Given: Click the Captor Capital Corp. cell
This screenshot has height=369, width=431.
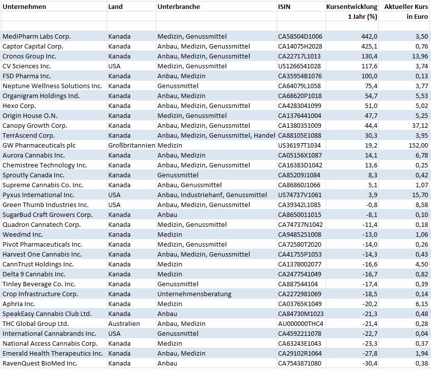Looking at the screenshot, I should [x=54, y=46].
